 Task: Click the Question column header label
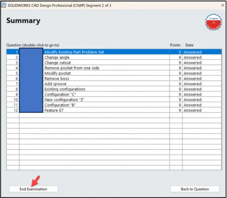tap(32, 45)
